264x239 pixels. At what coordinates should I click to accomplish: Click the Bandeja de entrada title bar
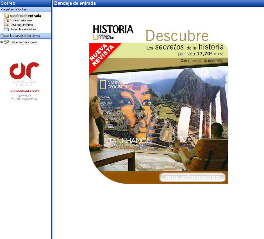tap(158, 3)
